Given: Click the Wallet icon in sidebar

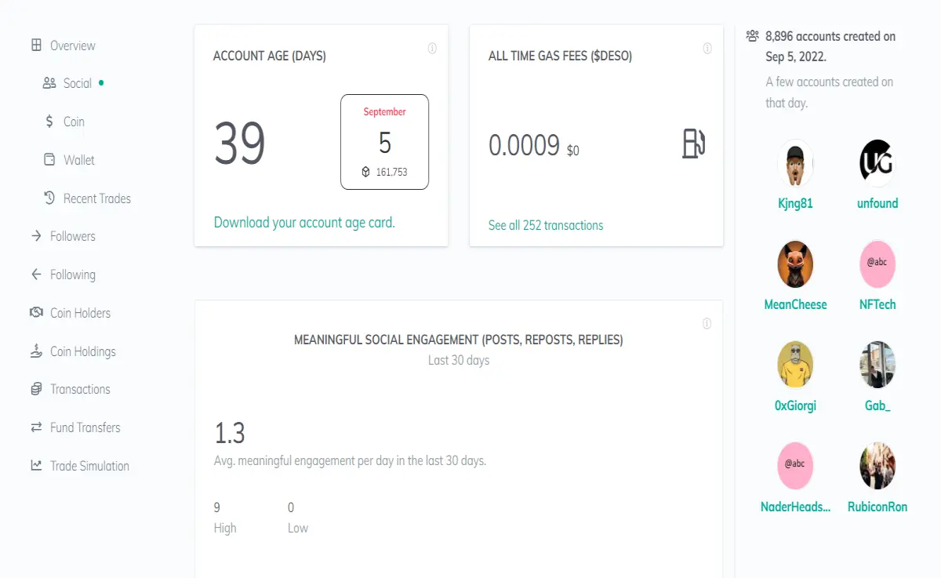Looking at the screenshot, I should [x=49, y=160].
